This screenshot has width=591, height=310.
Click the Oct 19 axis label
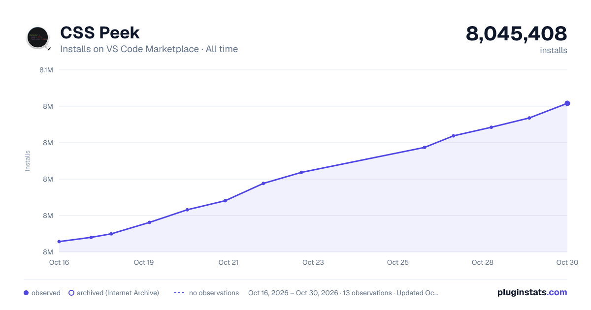point(144,262)
